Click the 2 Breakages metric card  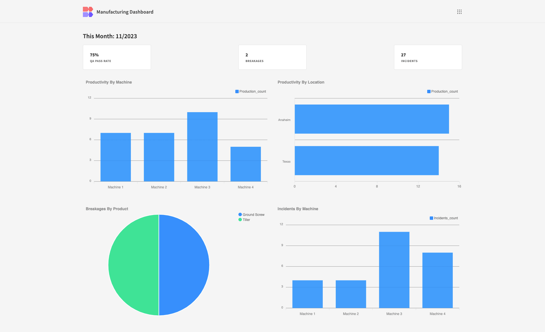click(272, 57)
